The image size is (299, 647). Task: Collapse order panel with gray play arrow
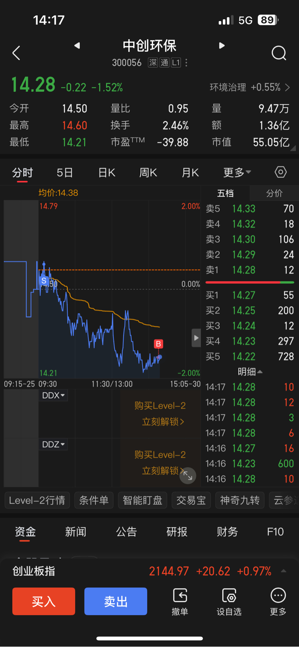196,338
